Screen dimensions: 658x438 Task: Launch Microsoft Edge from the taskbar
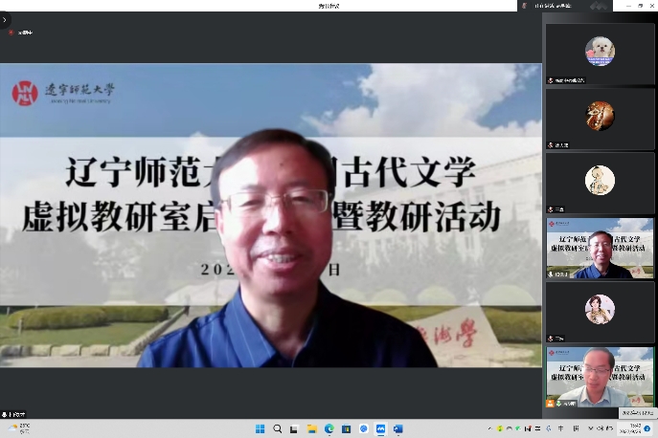(329, 429)
